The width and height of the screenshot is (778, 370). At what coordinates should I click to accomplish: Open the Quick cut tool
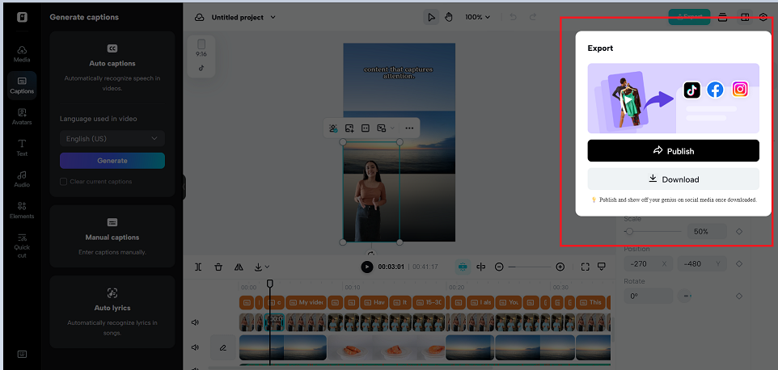(x=22, y=246)
